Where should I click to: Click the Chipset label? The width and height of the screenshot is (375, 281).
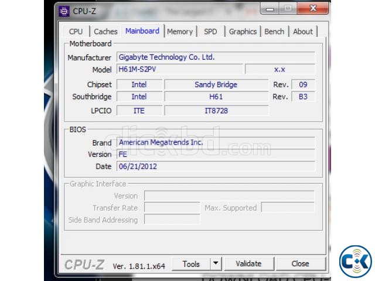coord(99,84)
